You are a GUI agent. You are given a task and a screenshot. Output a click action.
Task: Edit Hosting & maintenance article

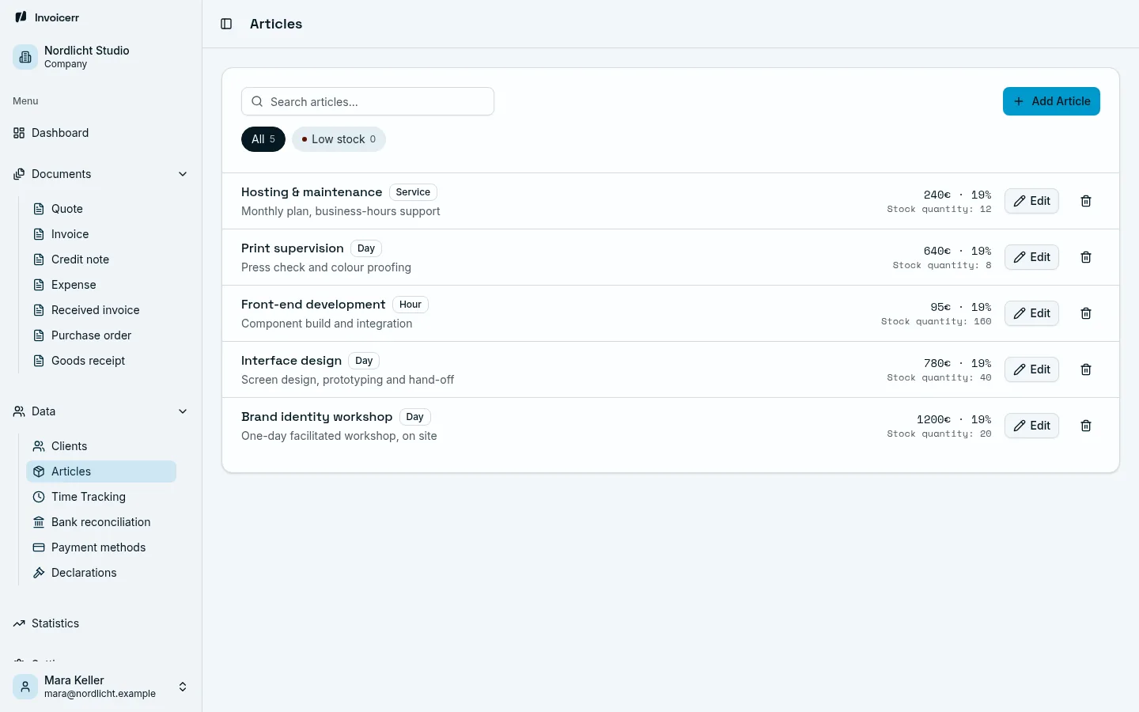point(1031,201)
